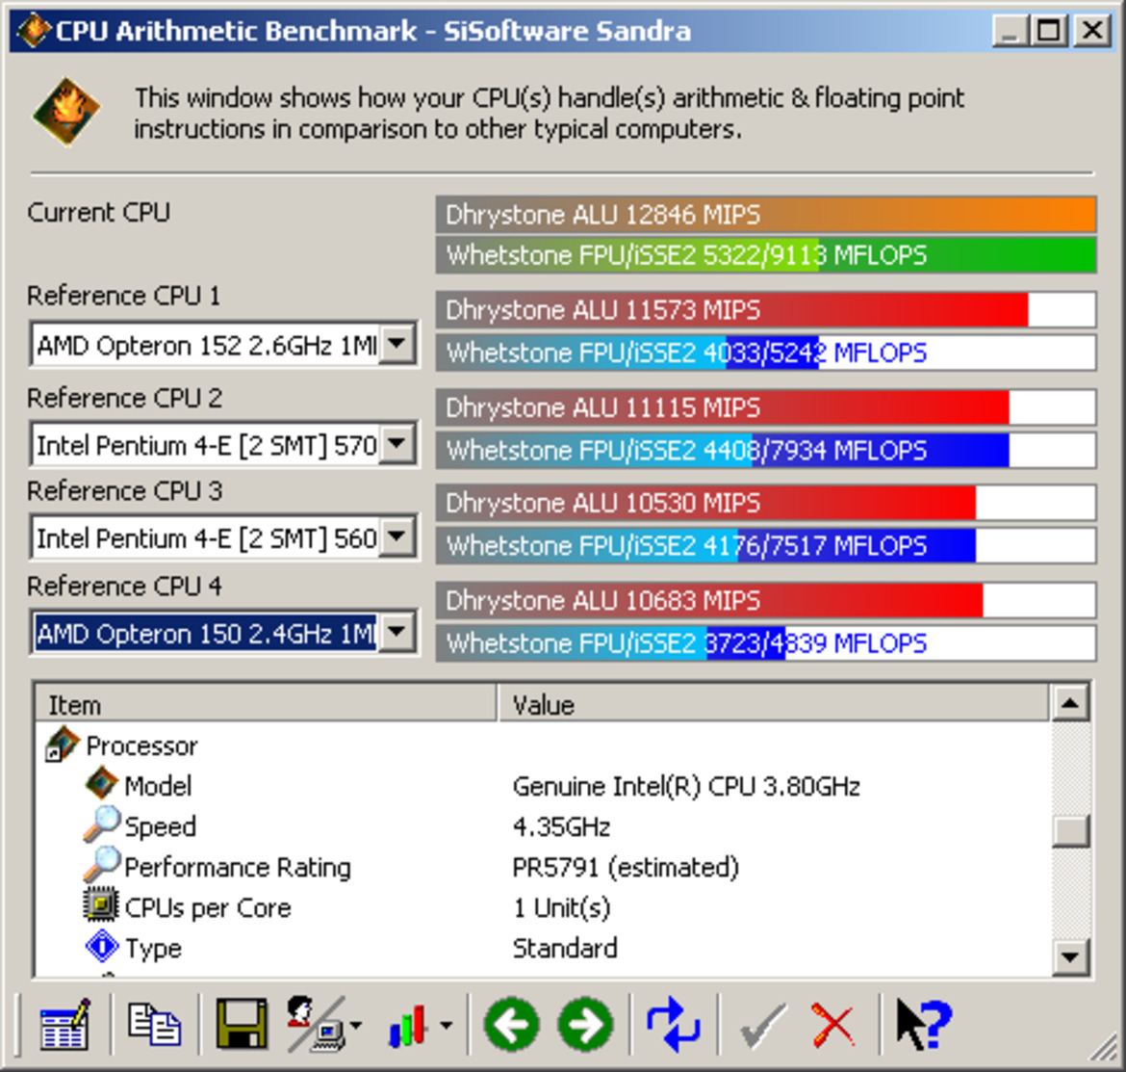This screenshot has height=1072, width=1126.
Task: Click the CPUs per Core chip icon
Action: [100, 905]
